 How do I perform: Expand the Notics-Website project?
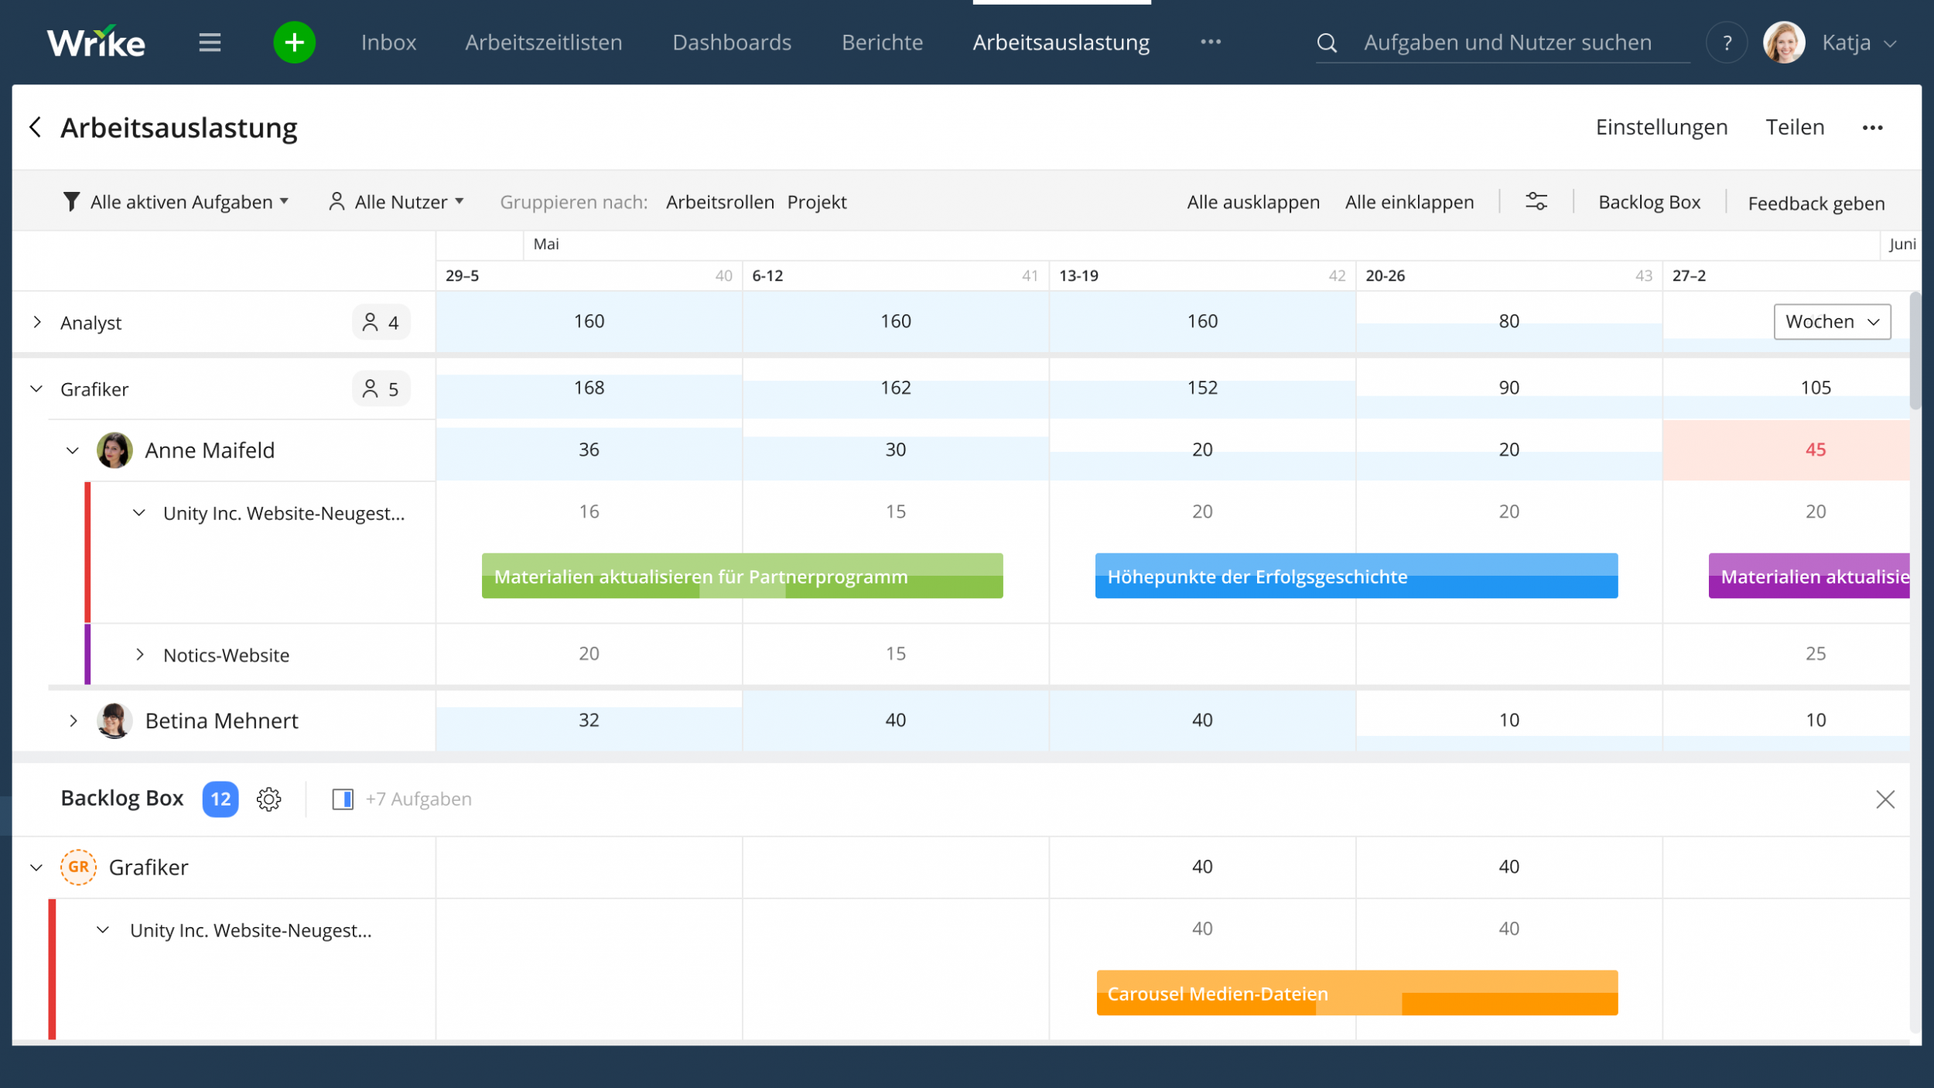(139, 655)
